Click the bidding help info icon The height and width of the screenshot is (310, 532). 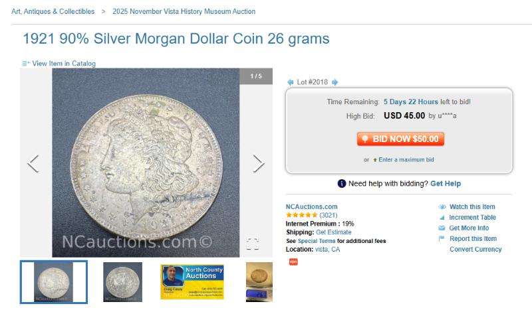pyautogui.click(x=342, y=184)
